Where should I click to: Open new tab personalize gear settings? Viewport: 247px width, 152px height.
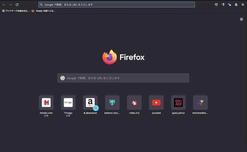pos(241,19)
